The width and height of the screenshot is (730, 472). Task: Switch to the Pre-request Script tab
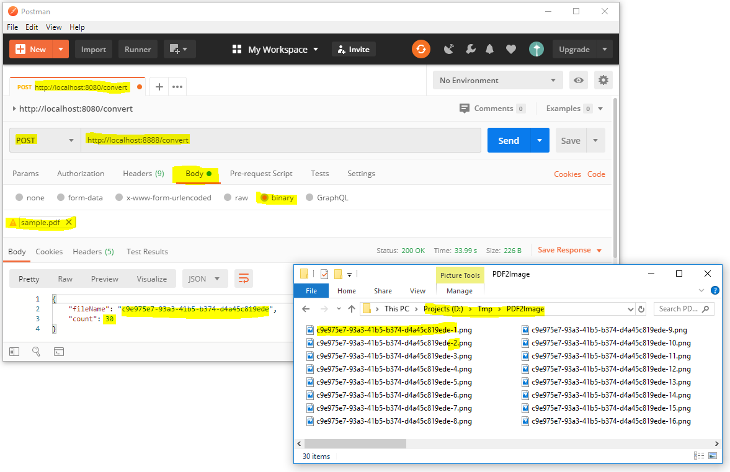(261, 173)
